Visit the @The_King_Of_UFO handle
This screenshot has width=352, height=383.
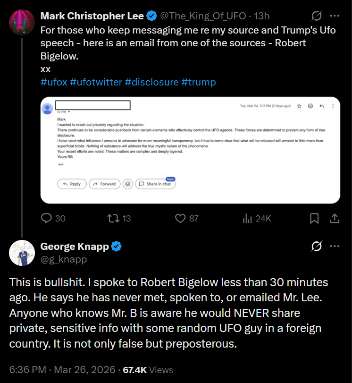(203, 16)
